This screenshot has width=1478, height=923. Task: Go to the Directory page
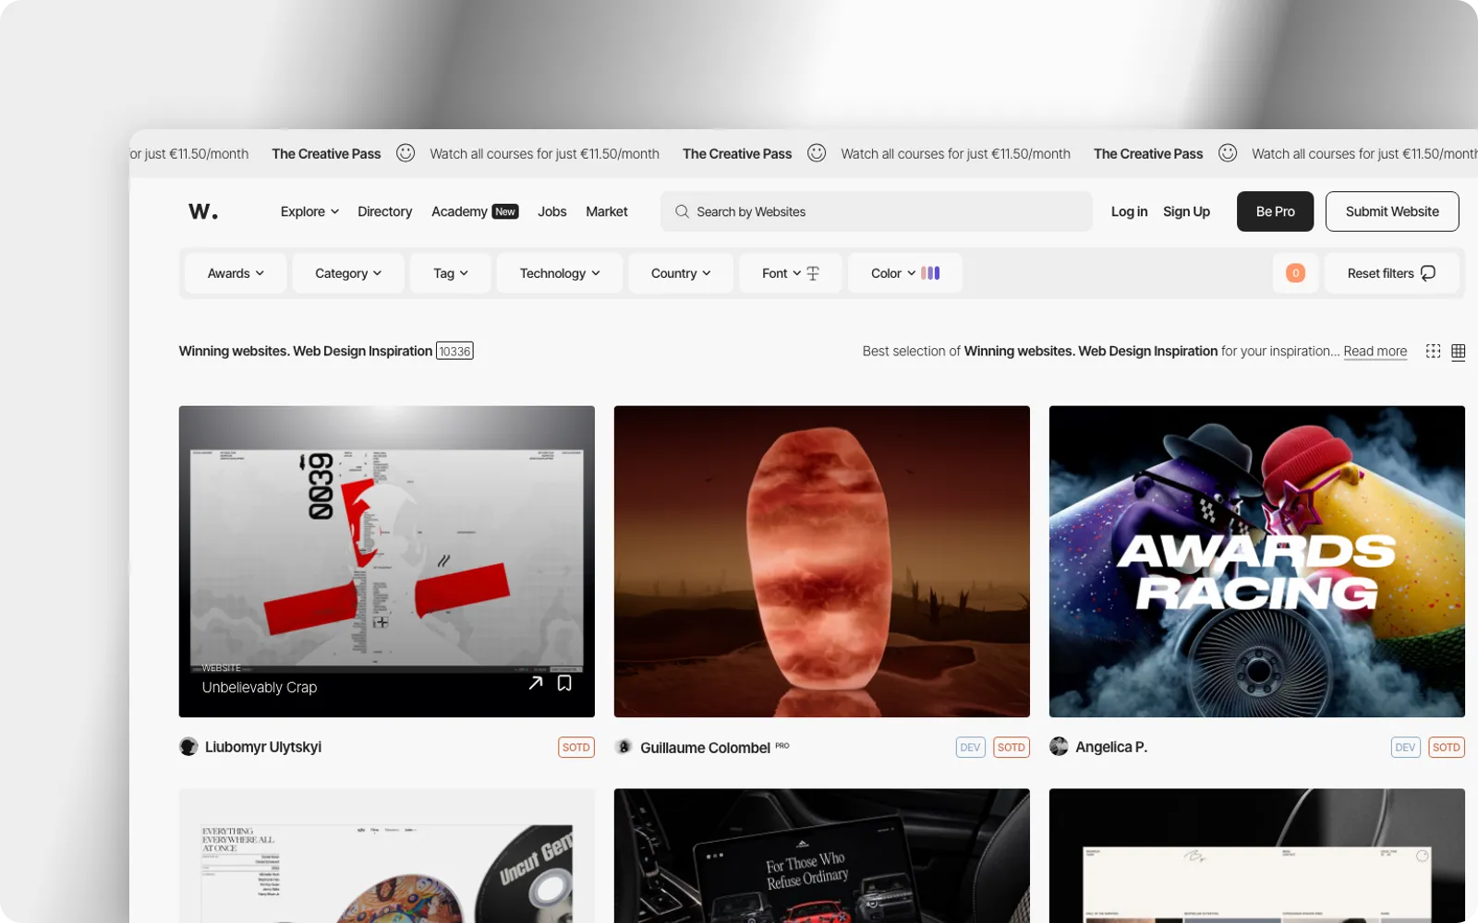click(384, 211)
